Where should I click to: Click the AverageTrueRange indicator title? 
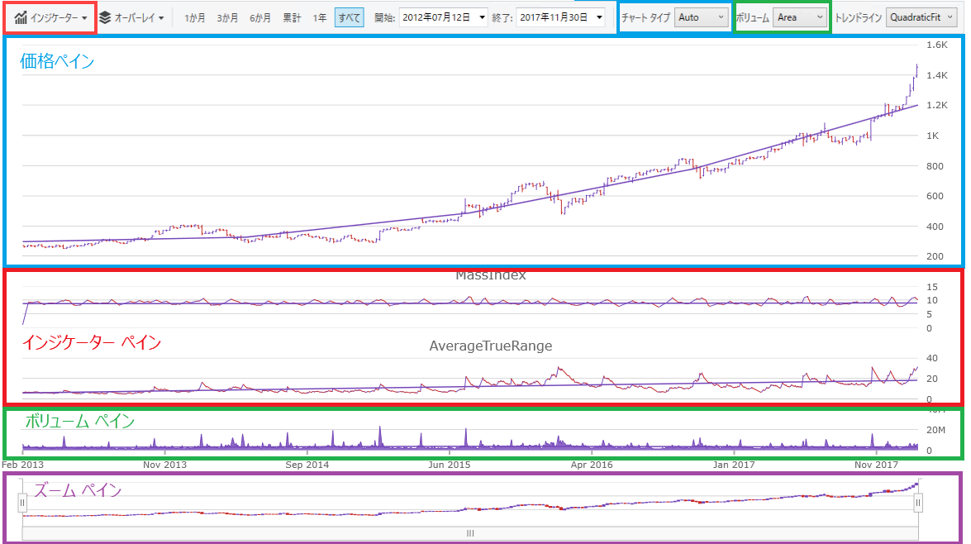click(489, 346)
